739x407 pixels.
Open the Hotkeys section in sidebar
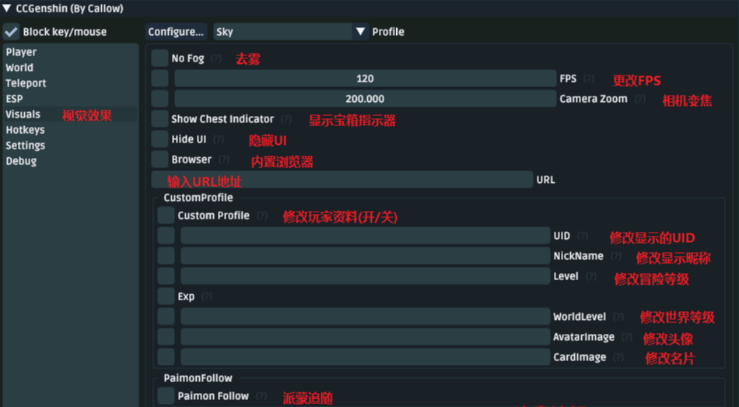[x=25, y=130]
